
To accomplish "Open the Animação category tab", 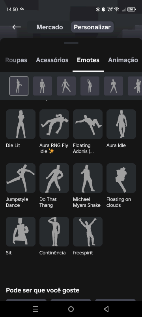I will click(x=123, y=60).
